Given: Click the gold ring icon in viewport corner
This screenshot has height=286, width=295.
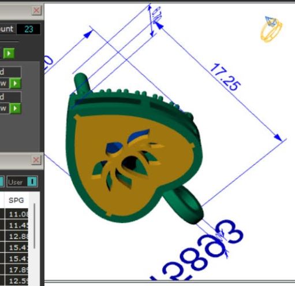Looking at the screenshot, I should tap(271, 29).
